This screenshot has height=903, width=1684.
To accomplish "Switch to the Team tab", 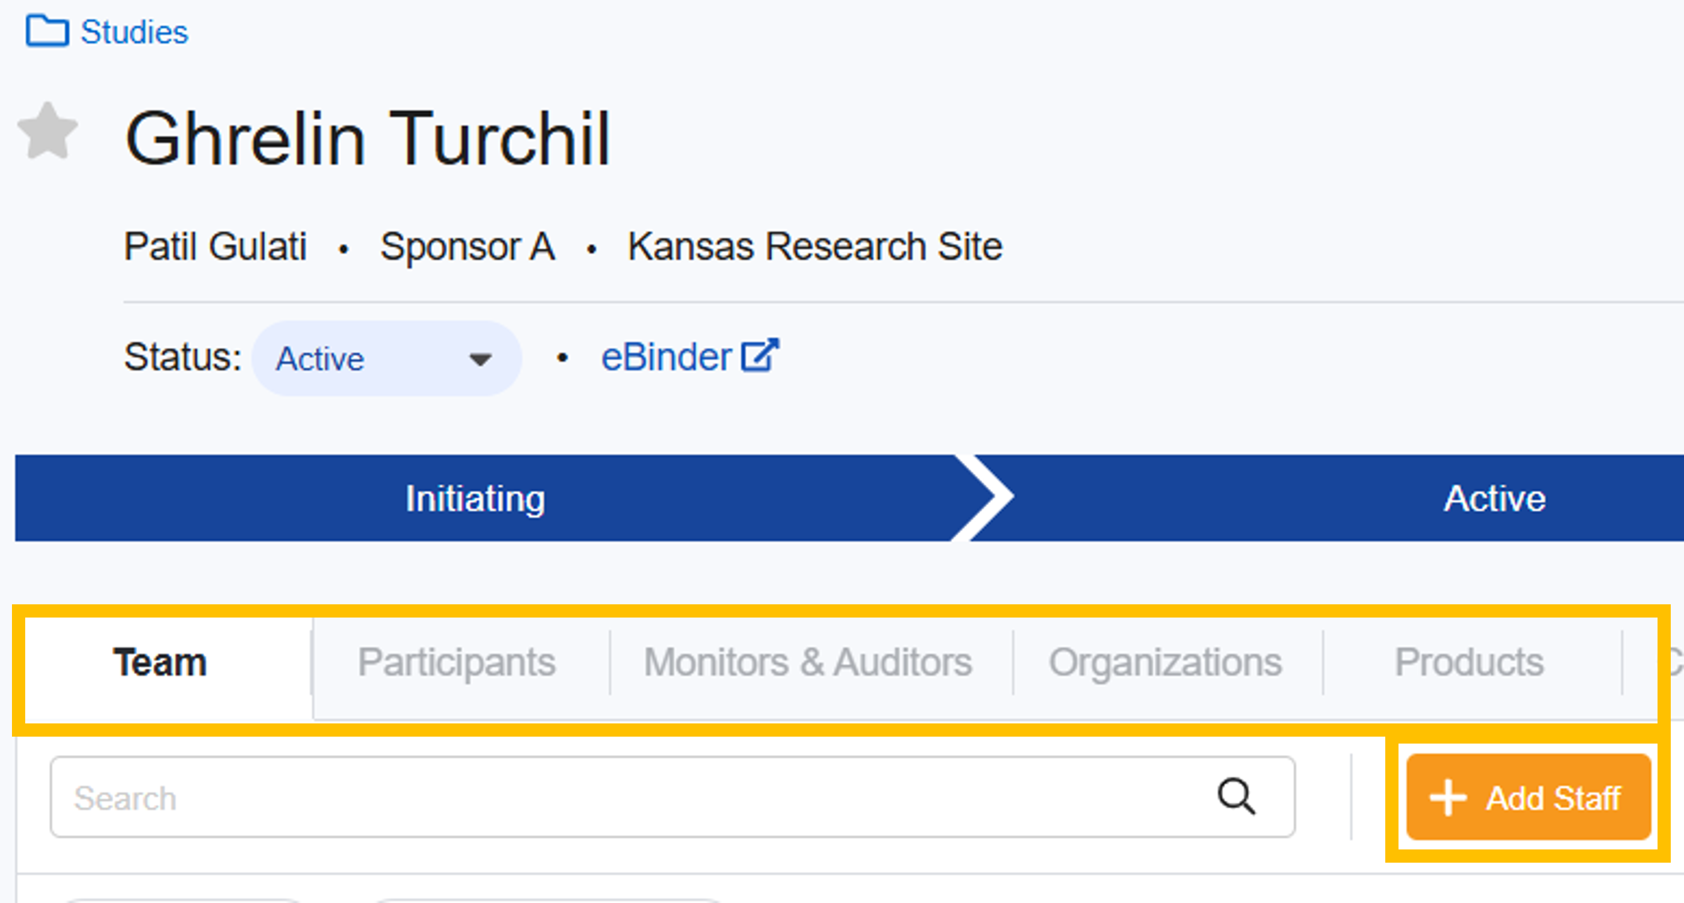I will [160, 662].
